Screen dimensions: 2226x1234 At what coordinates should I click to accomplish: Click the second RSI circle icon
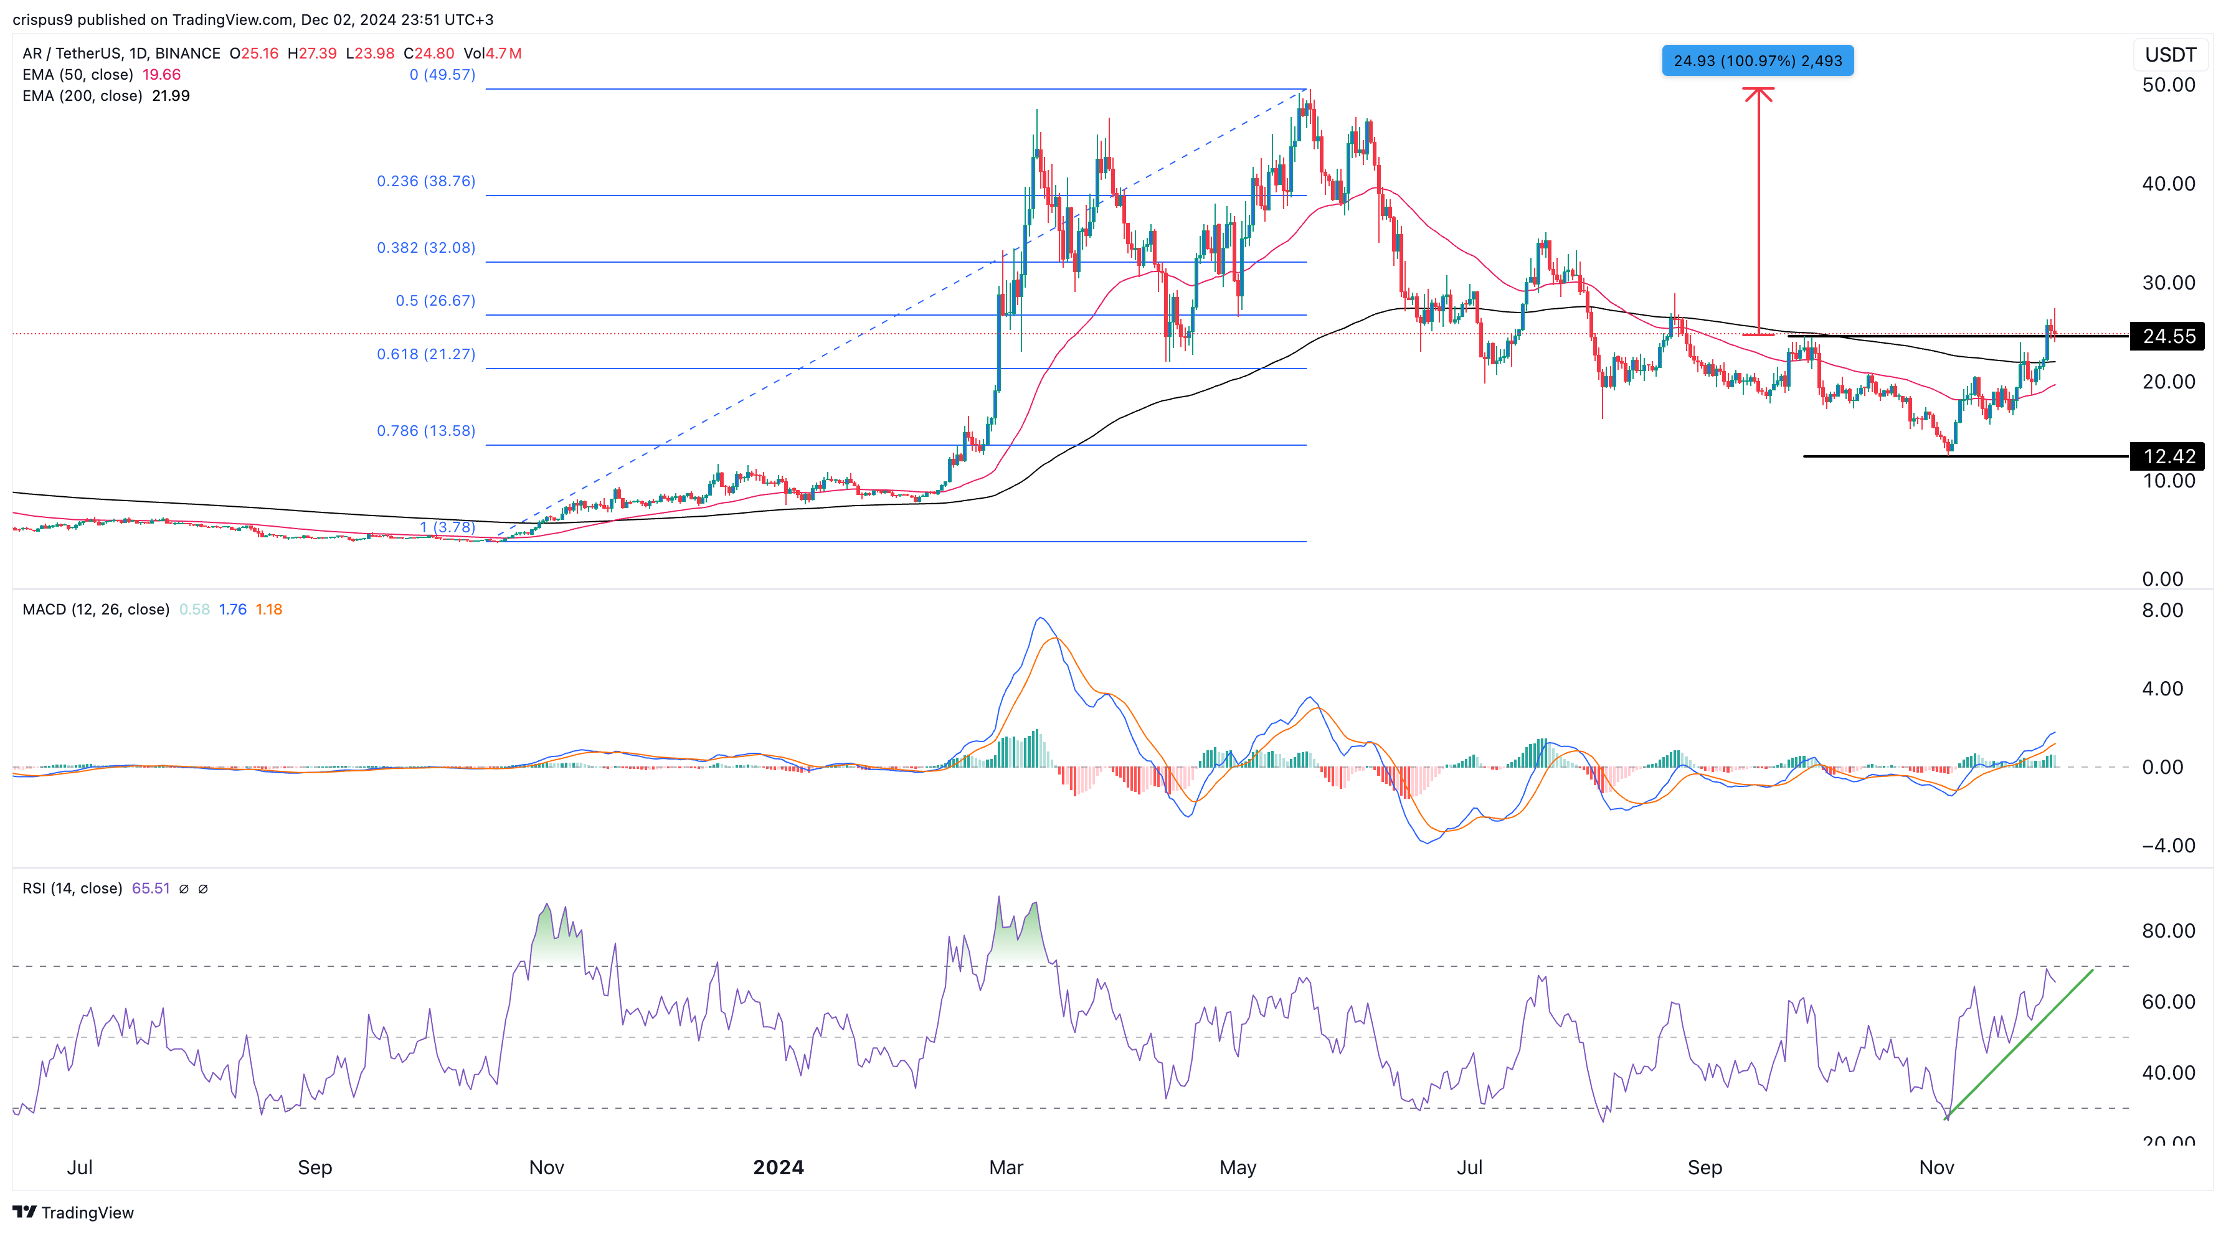[203, 888]
